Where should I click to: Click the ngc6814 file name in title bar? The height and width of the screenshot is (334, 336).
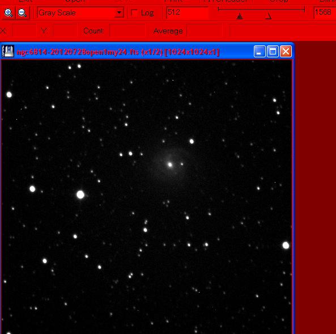[78, 52]
